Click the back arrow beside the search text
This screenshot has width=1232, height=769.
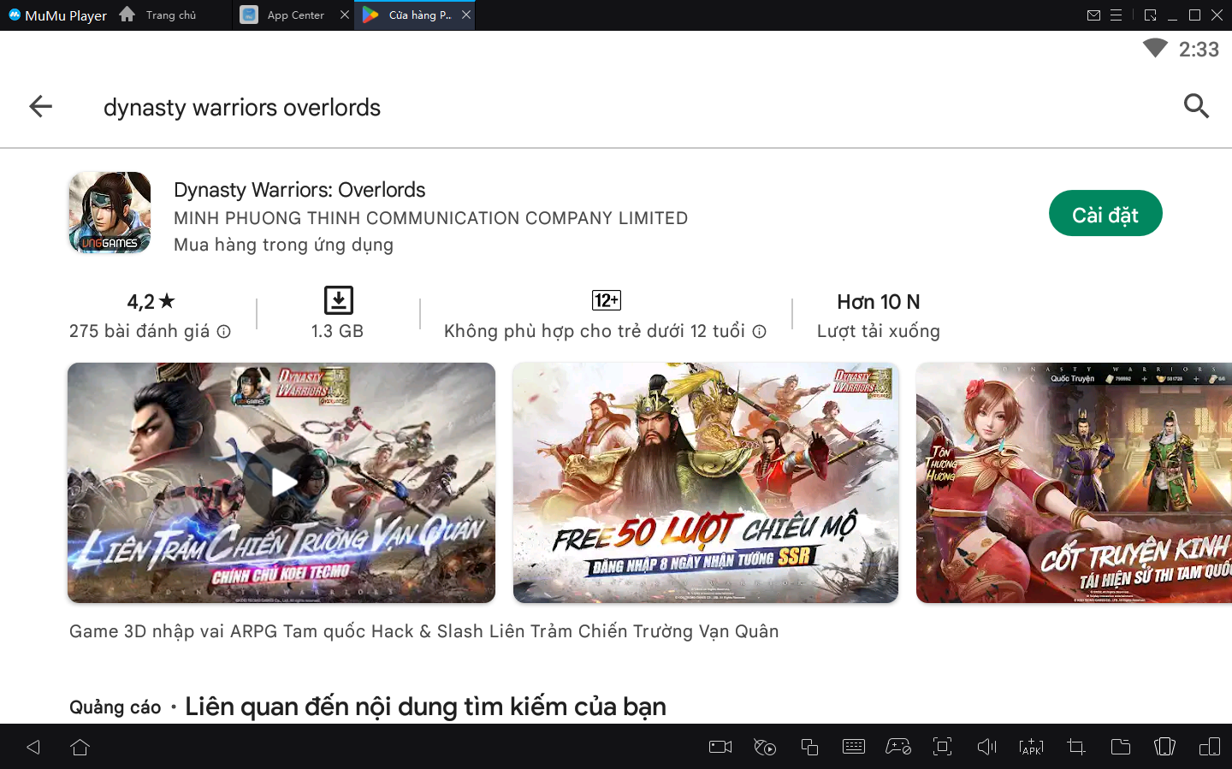coord(40,106)
